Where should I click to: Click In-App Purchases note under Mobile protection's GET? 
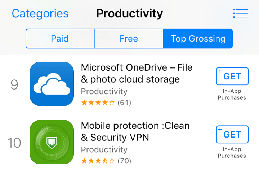click(x=232, y=153)
